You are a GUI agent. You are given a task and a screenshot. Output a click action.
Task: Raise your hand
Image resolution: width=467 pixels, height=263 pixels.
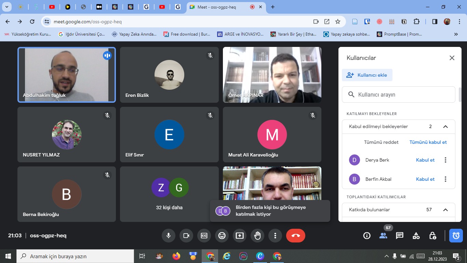coord(257,236)
